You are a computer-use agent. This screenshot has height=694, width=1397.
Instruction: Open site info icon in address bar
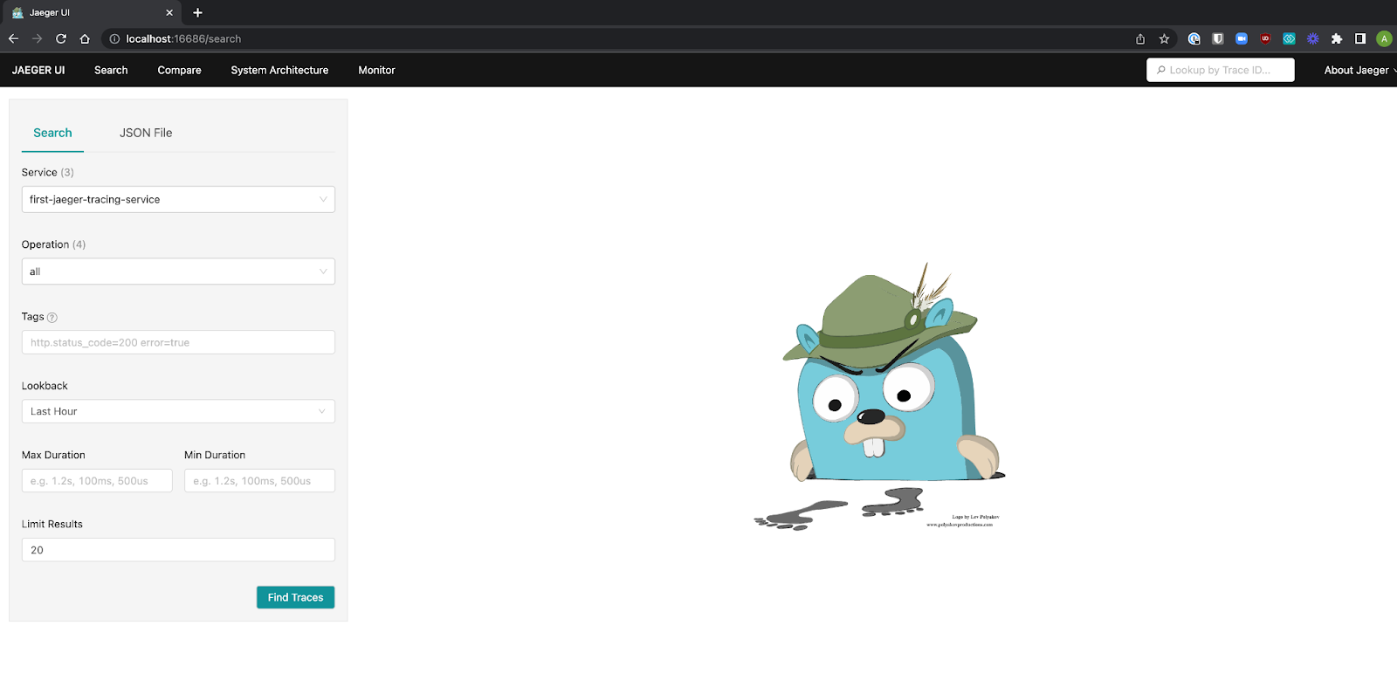pyautogui.click(x=114, y=38)
